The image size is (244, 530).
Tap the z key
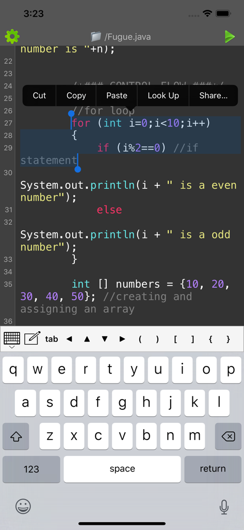(50, 436)
